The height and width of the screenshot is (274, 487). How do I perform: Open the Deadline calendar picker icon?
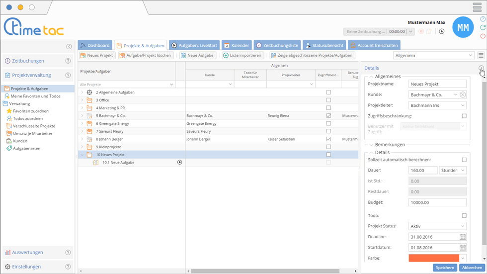[x=463, y=237]
